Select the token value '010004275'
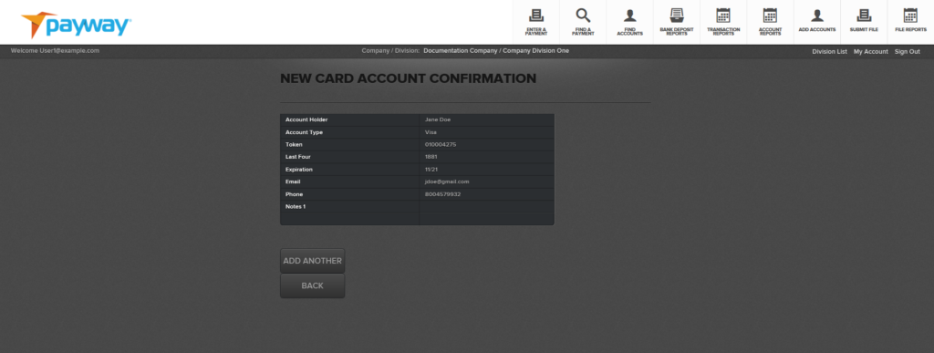Image resolution: width=934 pixels, height=353 pixels. click(x=441, y=145)
